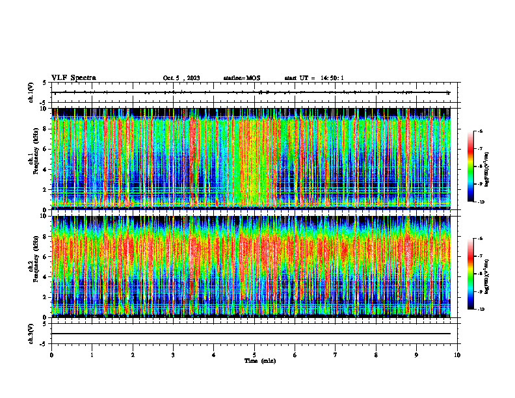Click the time axis tick label "0"
The height and width of the screenshot is (398, 515).
coord(51,355)
